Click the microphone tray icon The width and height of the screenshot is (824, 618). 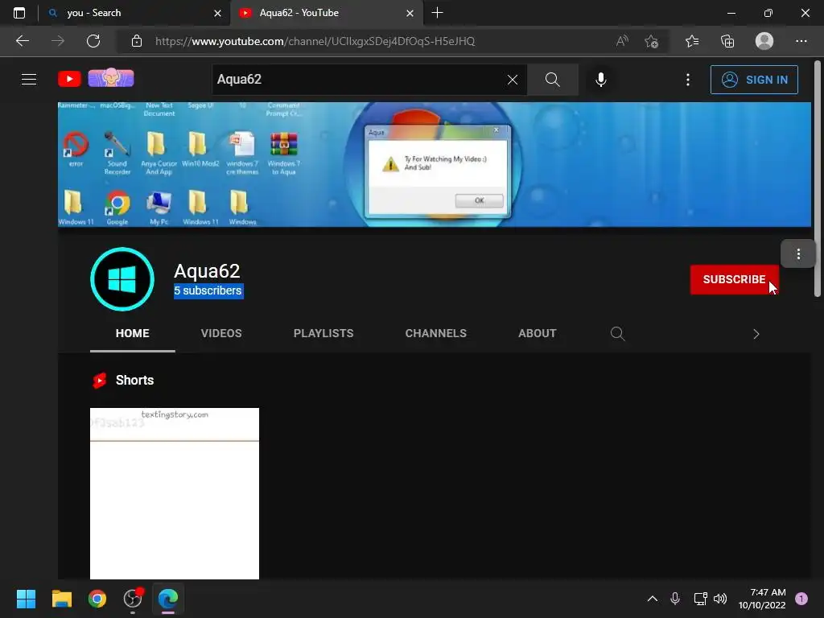point(675,599)
